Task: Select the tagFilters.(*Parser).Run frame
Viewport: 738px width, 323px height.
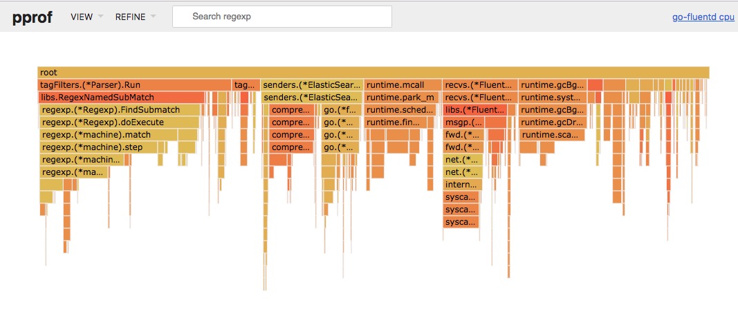Action: (134, 85)
